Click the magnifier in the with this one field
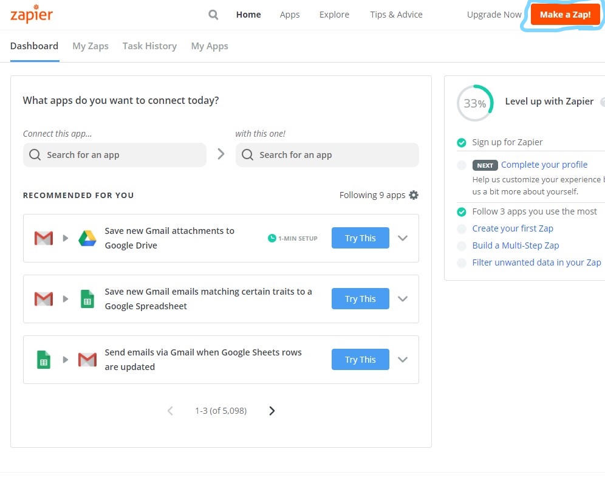 pos(247,155)
